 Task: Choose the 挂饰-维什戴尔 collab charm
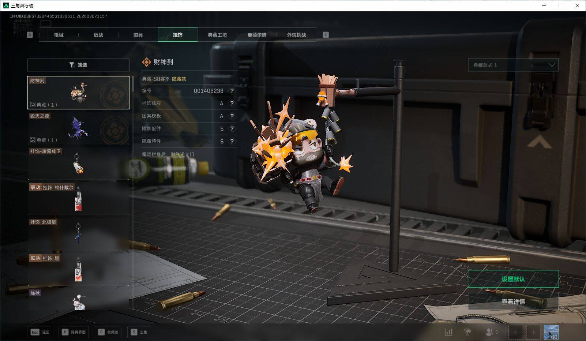[x=78, y=199]
